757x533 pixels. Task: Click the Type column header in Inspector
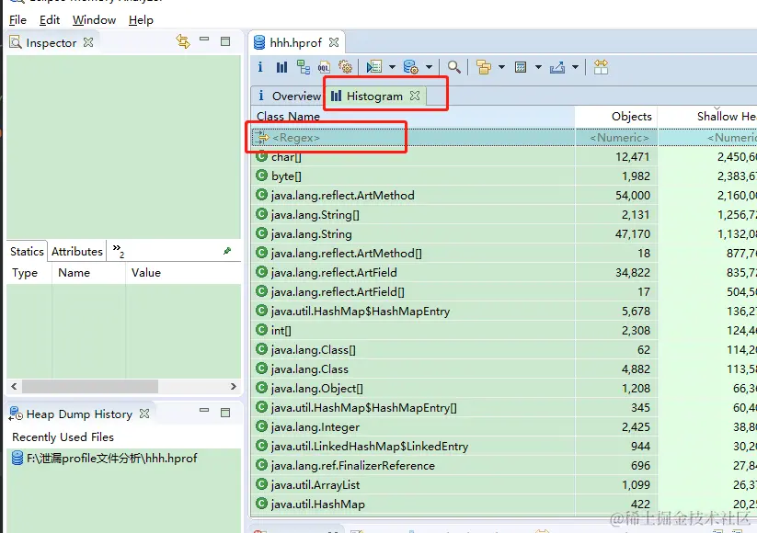[29, 273]
